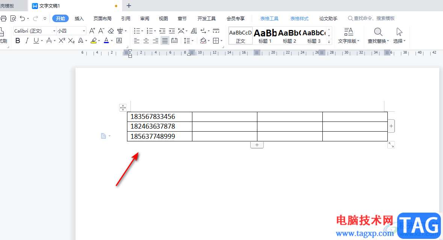
Task: Open Chinese layout options icon
Action: [181, 31]
